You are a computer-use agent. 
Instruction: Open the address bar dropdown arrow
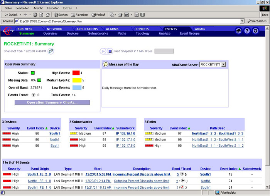point(242,21)
